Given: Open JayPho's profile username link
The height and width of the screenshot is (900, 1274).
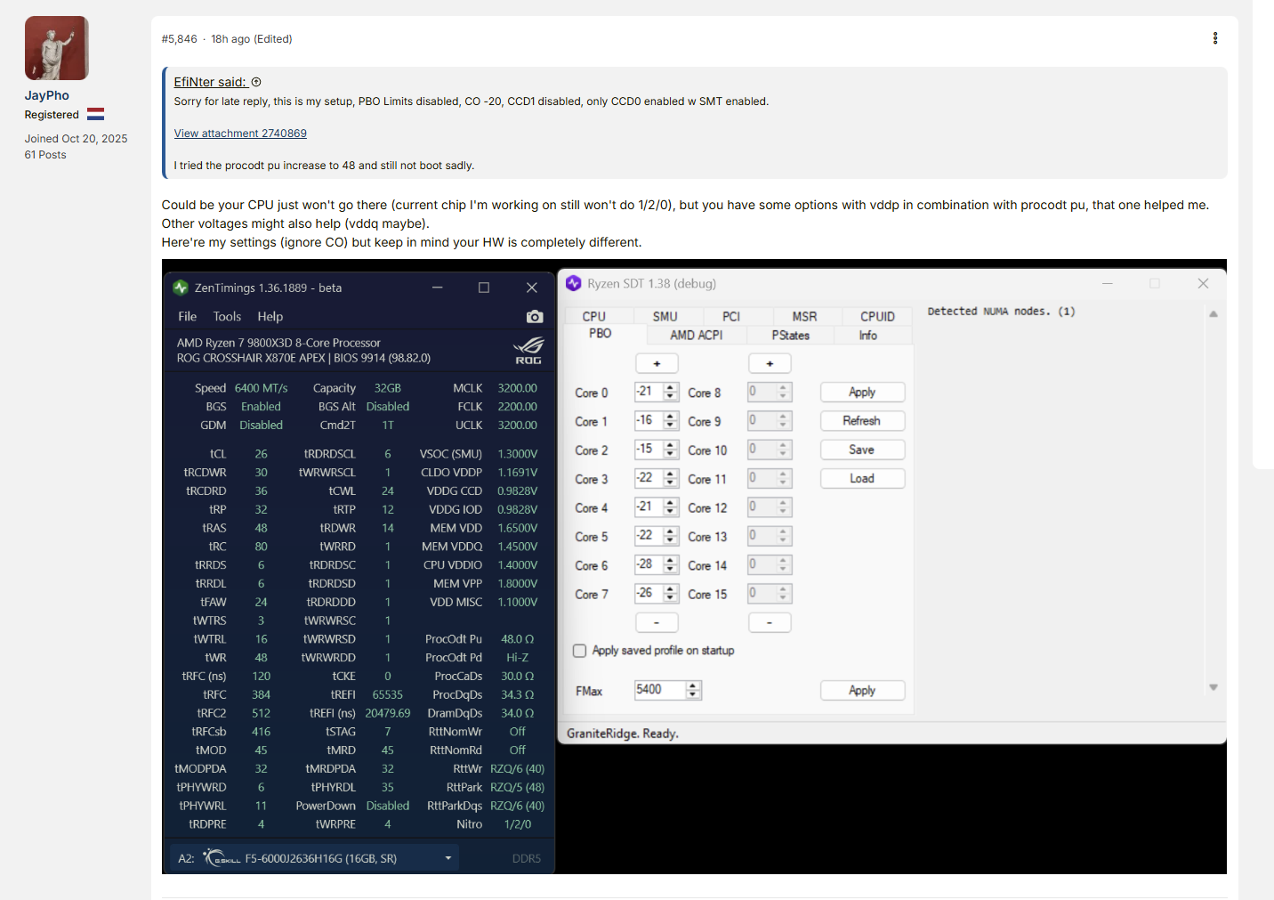Looking at the screenshot, I should tap(47, 95).
